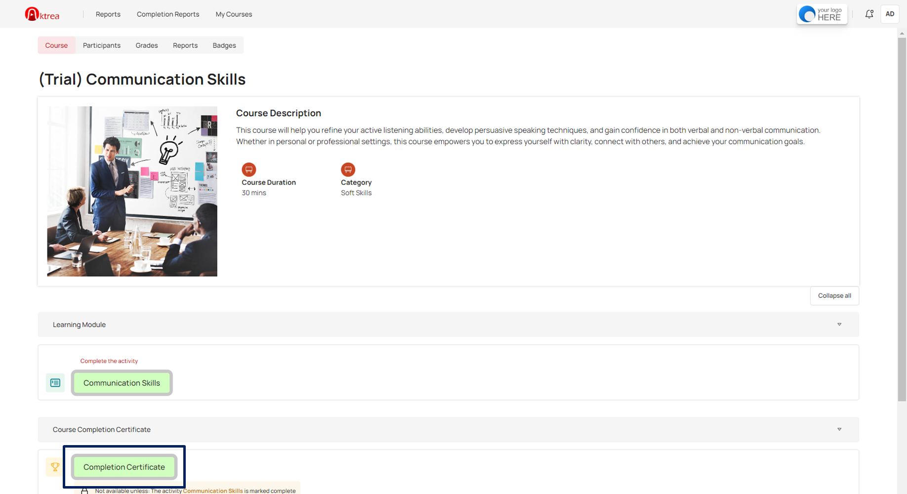Image resolution: width=907 pixels, height=494 pixels.
Task: Open Completion Reports in top navigation
Action: tap(168, 14)
